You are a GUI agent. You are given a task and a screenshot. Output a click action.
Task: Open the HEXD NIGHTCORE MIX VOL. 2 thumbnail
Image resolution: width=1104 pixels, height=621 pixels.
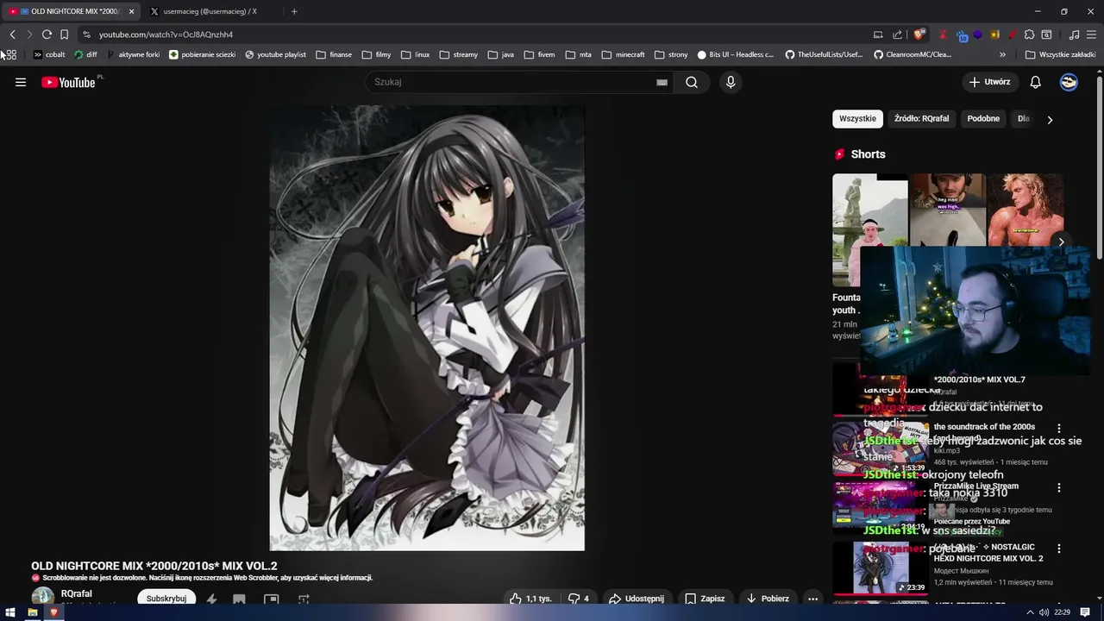click(880, 568)
